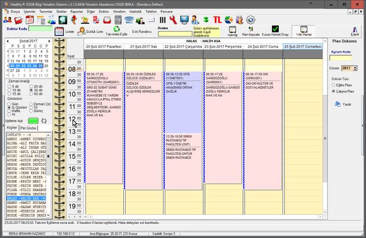Select the 15 dk time interval
Viewport: 366px width, 238px height.
tap(9, 94)
